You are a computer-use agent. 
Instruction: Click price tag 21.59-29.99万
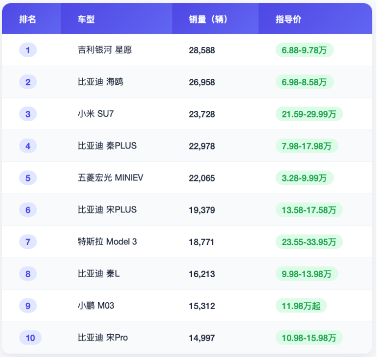pyautogui.click(x=309, y=114)
